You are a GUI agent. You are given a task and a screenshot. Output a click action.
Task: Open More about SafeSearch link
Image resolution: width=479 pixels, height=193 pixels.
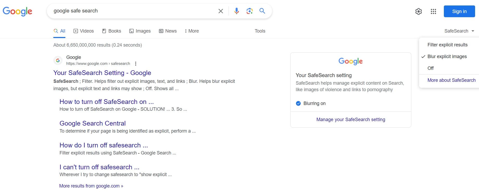(x=451, y=80)
